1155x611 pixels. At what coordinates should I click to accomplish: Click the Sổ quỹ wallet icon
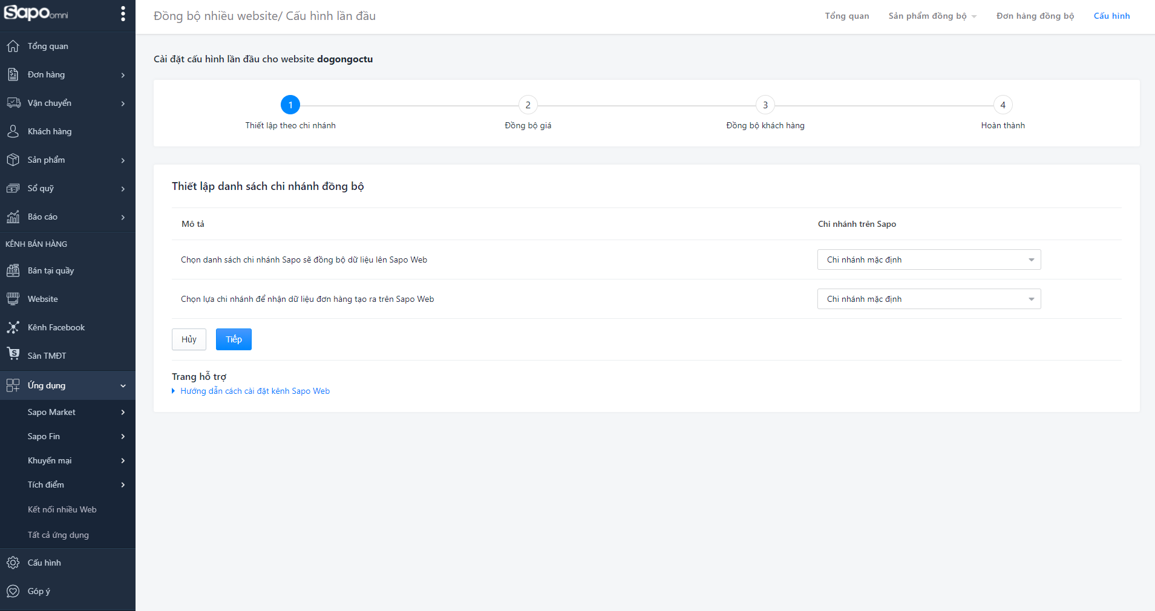point(13,188)
